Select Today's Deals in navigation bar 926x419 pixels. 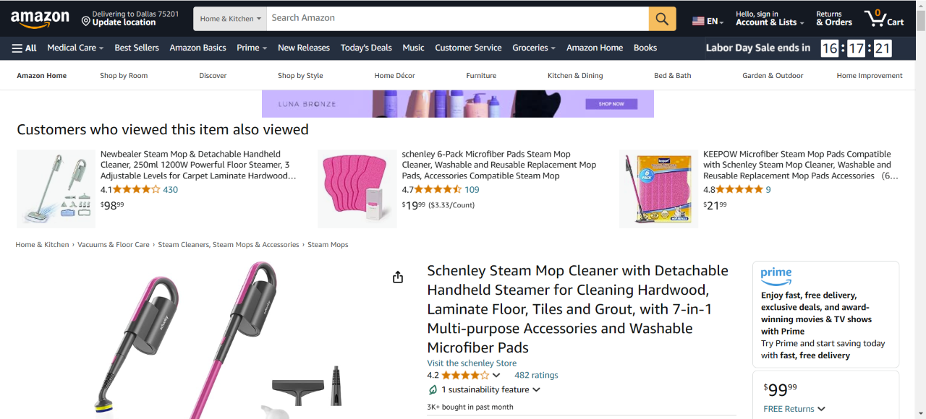[x=366, y=48]
